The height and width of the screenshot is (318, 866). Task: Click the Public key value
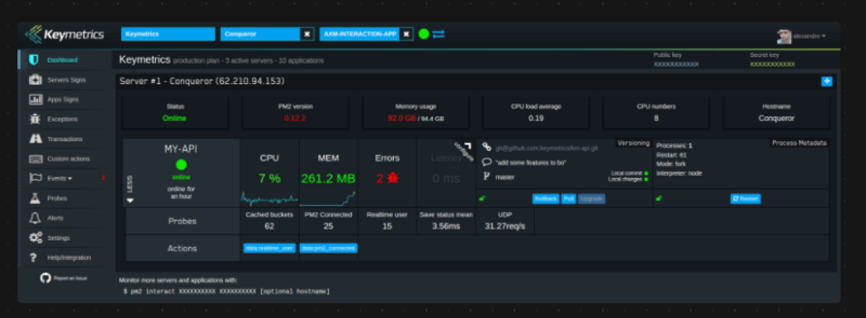[676, 64]
